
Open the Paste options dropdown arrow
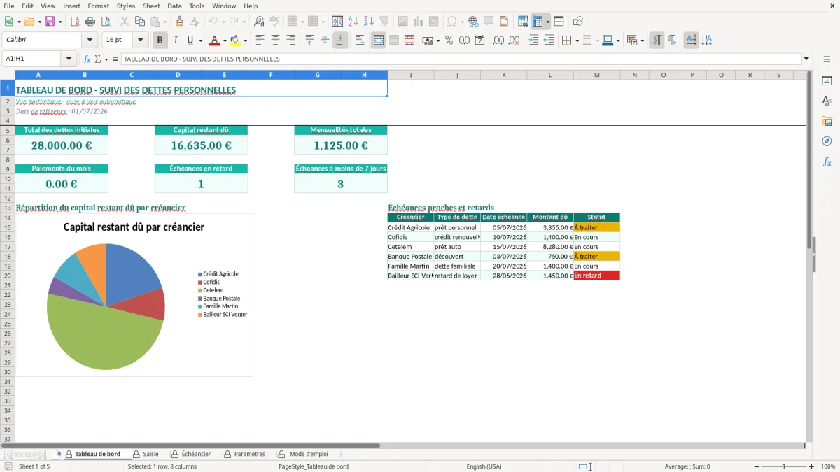[164, 22]
